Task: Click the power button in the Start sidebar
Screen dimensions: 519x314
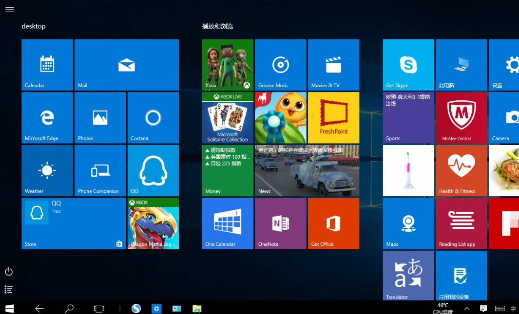Action: coord(9,272)
